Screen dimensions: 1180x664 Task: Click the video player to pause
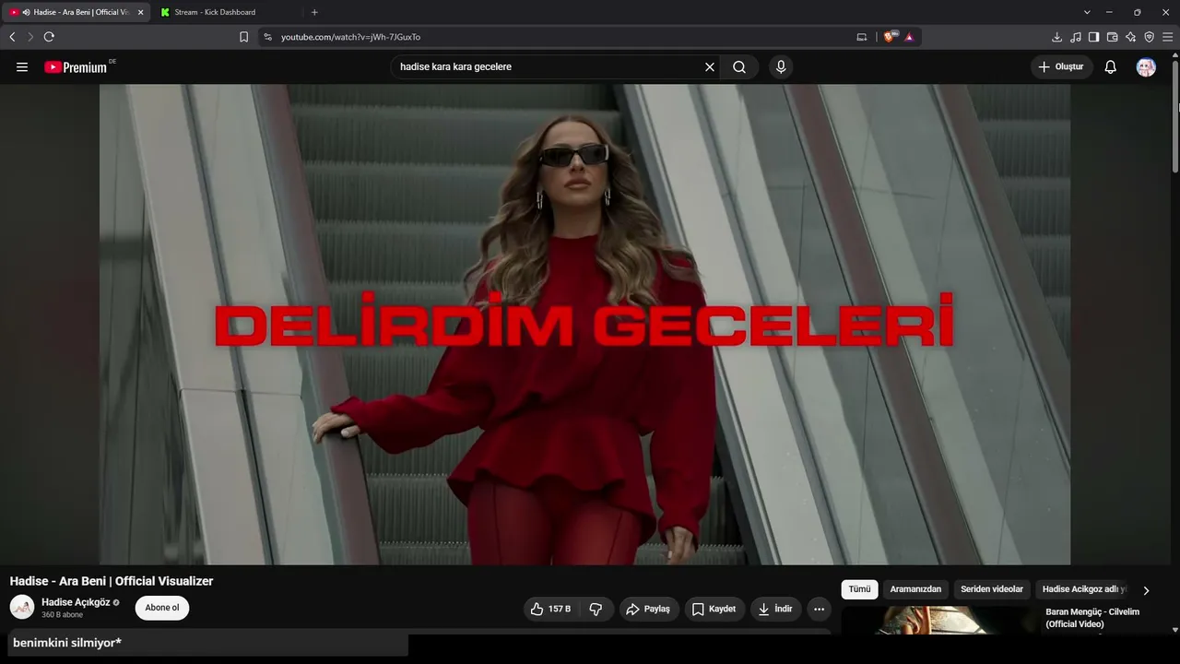click(x=584, y=325)
